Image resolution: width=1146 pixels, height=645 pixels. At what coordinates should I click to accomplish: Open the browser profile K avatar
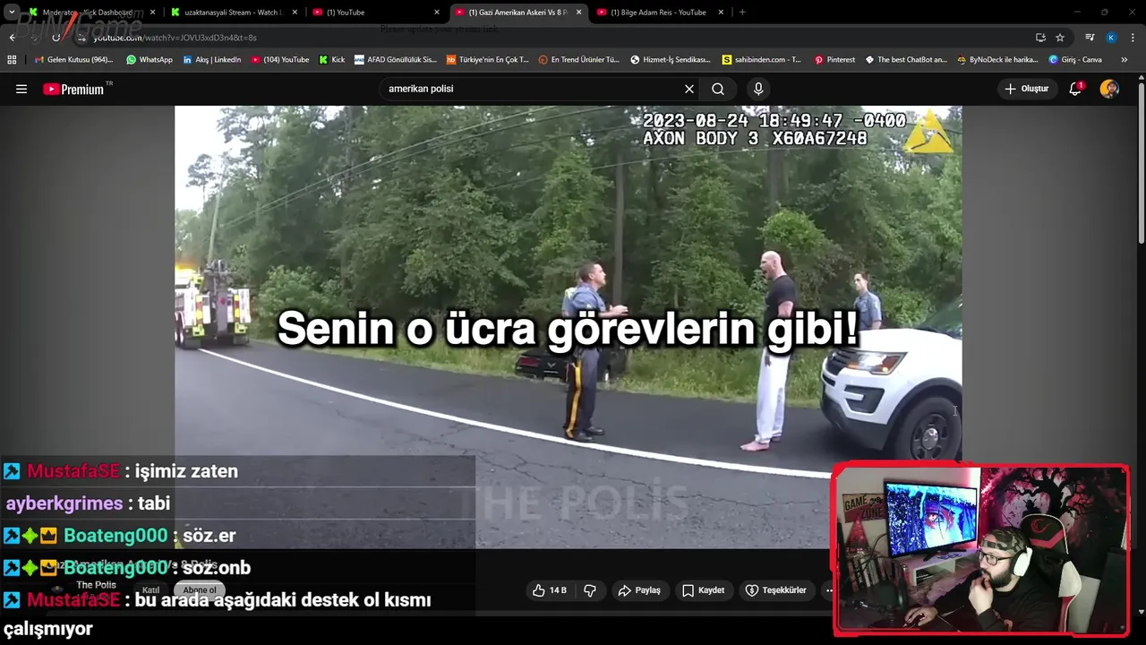pyautogui.click(x=1111, y=38)
